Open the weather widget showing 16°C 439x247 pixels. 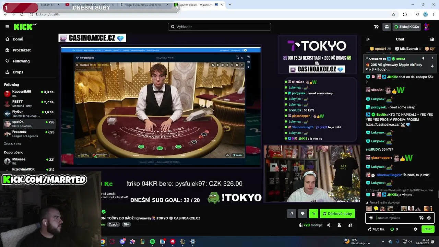point(357,242)
